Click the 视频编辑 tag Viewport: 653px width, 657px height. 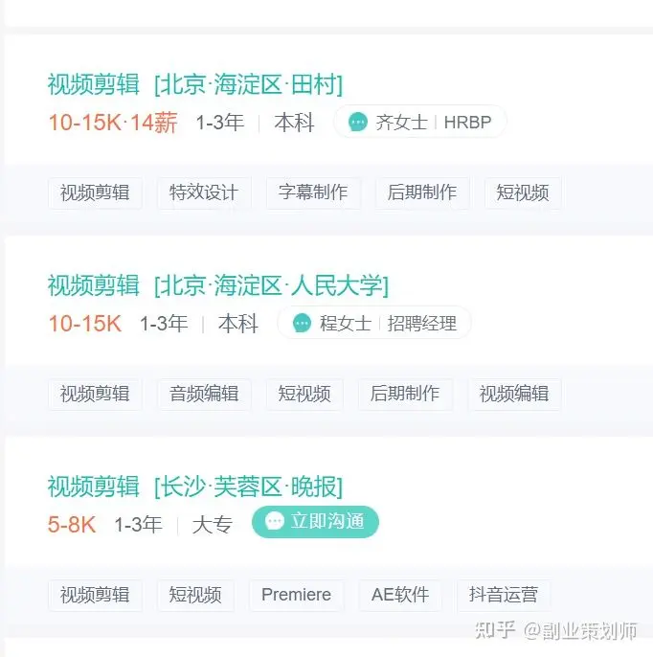coord(513,394)
